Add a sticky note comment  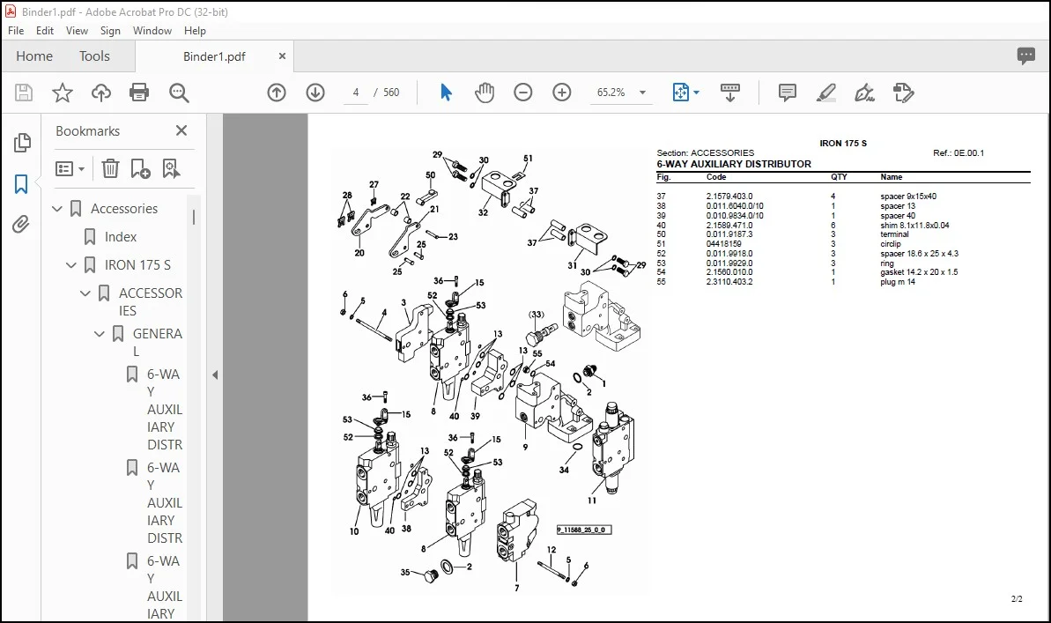788,93
